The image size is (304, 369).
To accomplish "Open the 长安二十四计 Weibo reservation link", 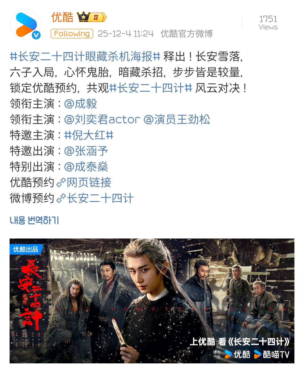I will click(100, 198).
